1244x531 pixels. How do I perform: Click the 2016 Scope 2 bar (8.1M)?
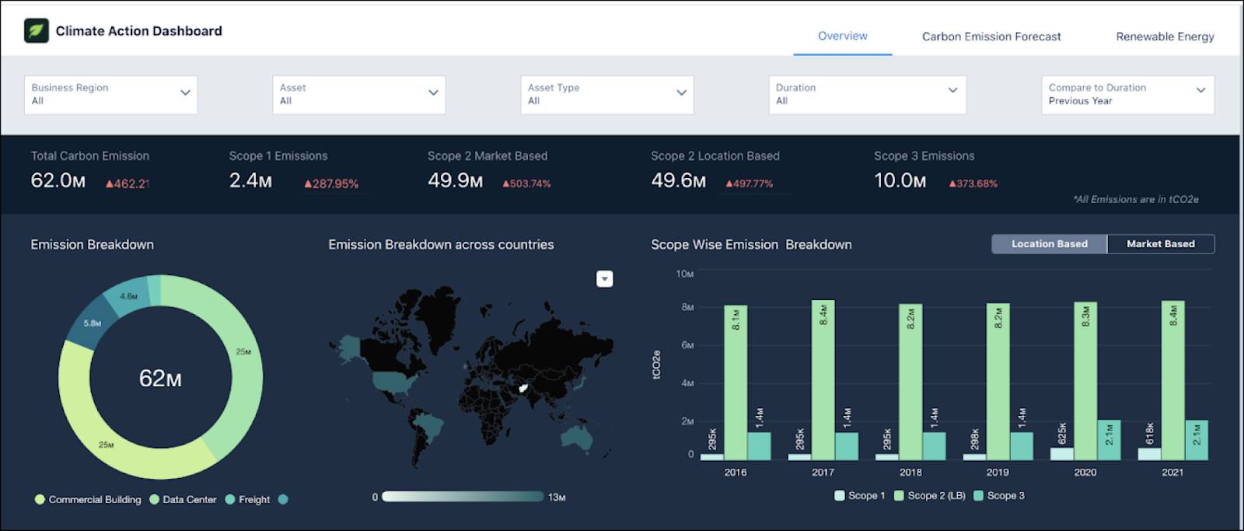pos(736,383)
